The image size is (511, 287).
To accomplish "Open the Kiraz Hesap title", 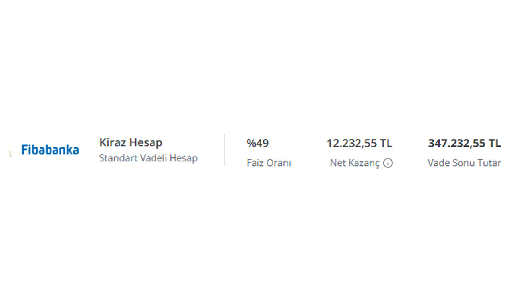I will coord(131,143).
